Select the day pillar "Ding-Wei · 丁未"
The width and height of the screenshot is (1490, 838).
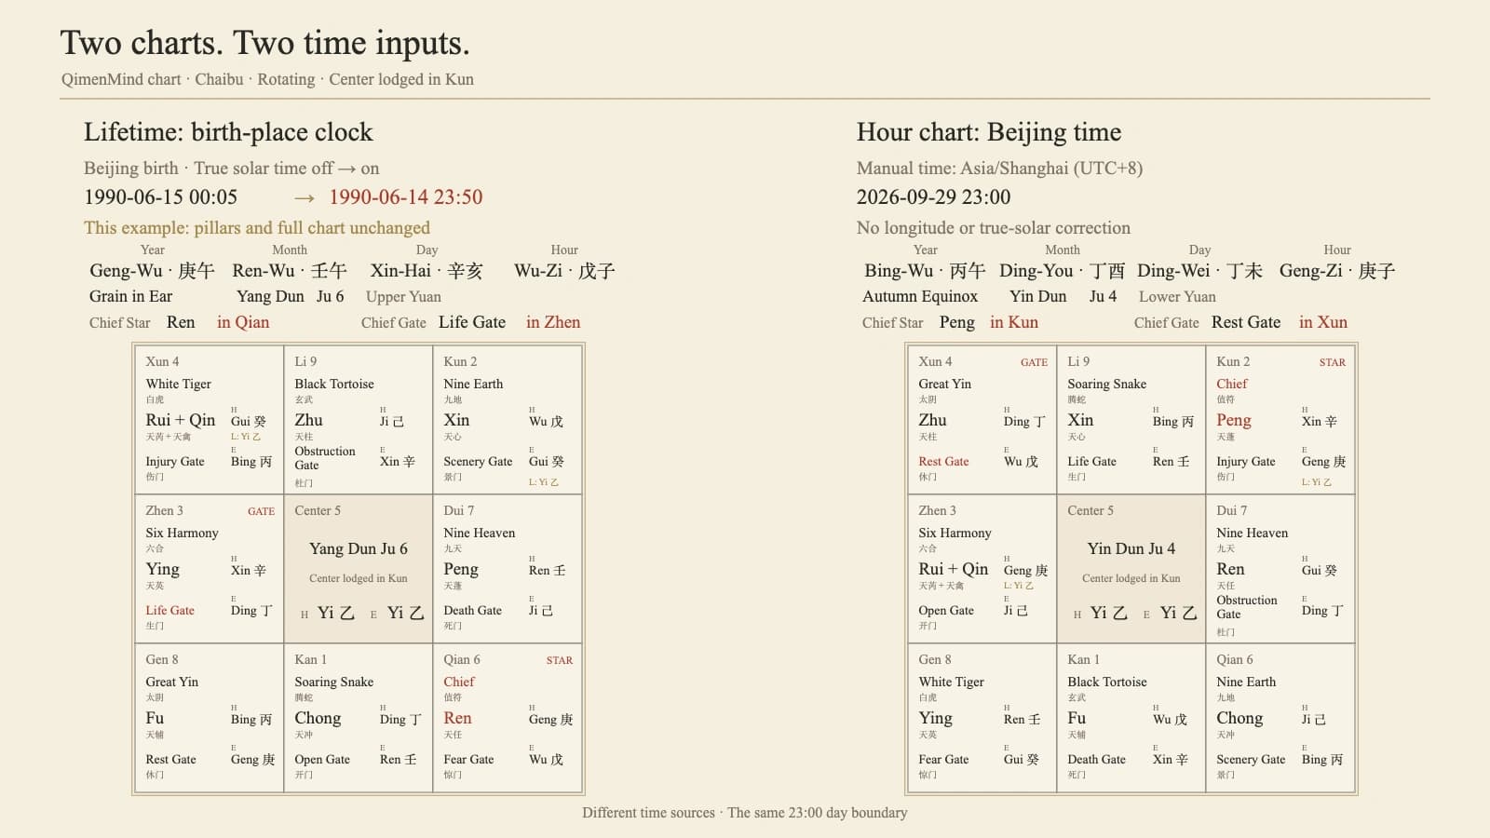pyautogui.click(x=1199, y=271)
